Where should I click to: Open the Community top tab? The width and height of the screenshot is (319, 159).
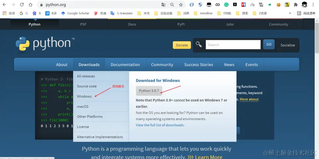[278, 24]
